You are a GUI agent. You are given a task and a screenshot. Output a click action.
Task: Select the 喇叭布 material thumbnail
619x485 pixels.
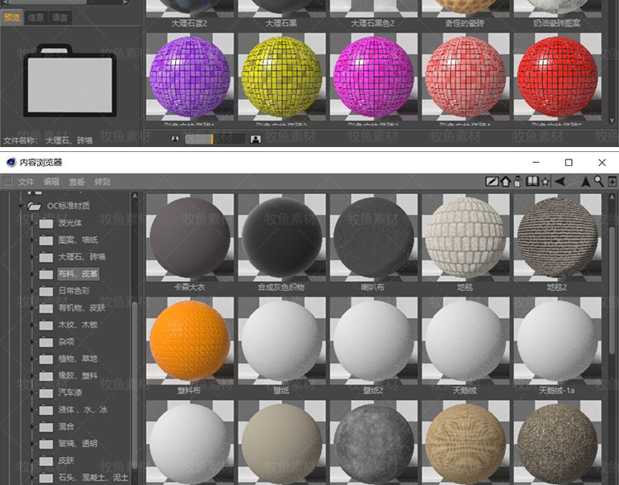[x=373, y=238]
